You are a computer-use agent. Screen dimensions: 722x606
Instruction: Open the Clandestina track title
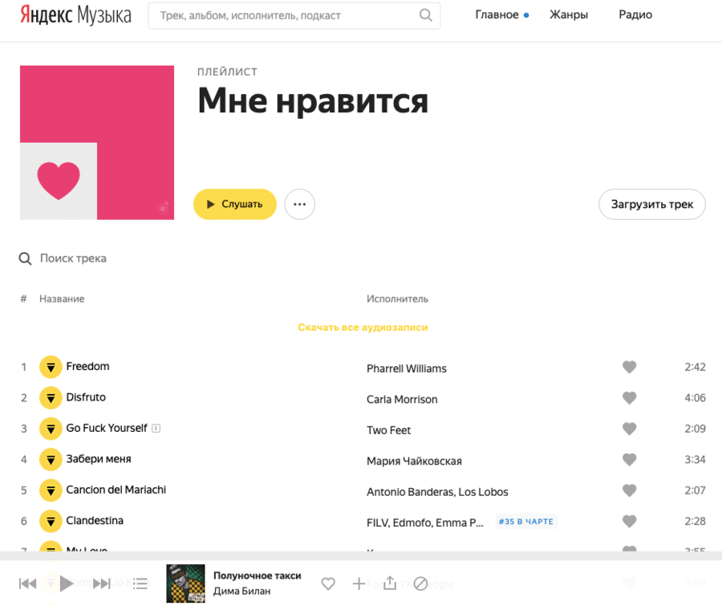tap(95, 521)
